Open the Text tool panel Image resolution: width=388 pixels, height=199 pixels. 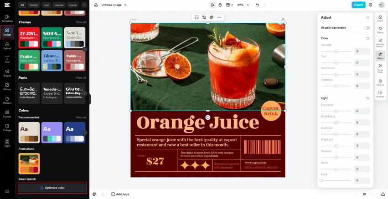[x=7, y=59]
